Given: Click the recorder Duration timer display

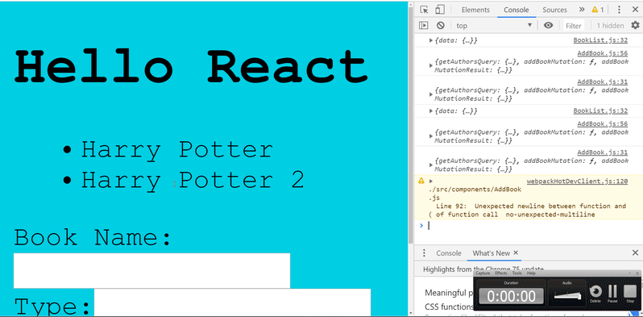Looking at the screenshot, I should coord(511,296).
